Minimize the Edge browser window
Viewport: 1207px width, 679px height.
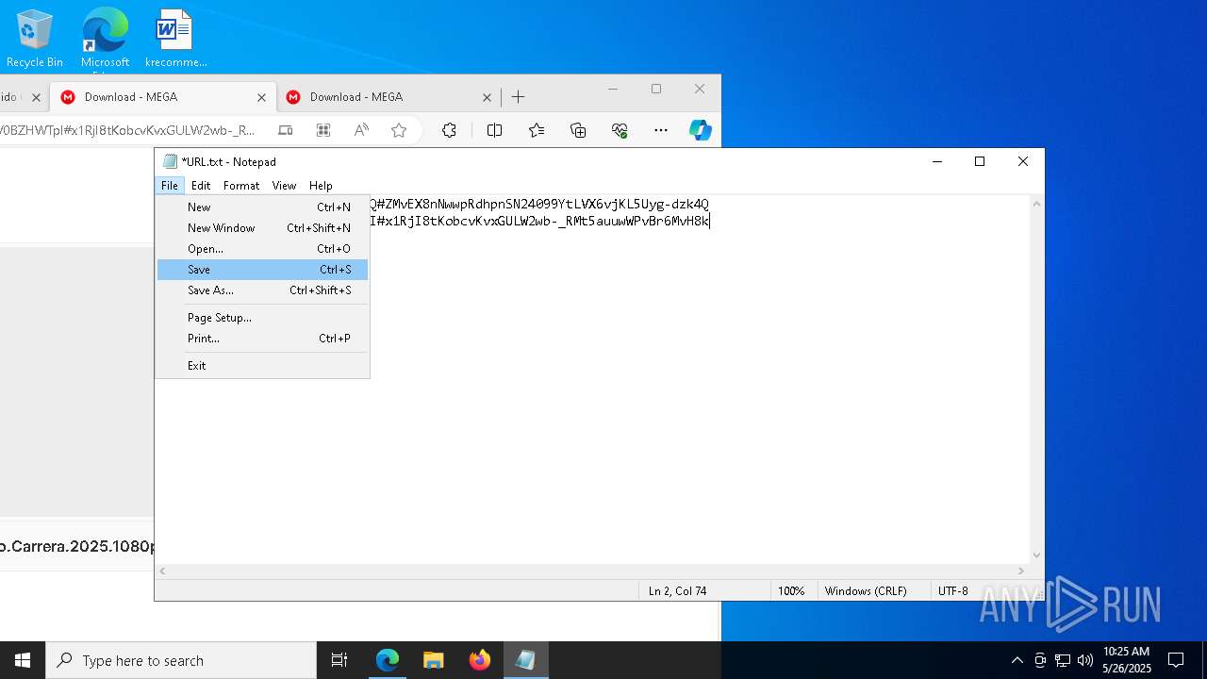(x=613, y=90)
